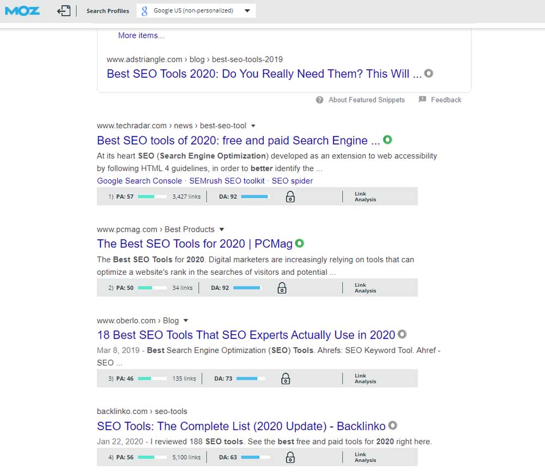Click the MOZ logo
545x476 pixels.
(x=22, y=11)
